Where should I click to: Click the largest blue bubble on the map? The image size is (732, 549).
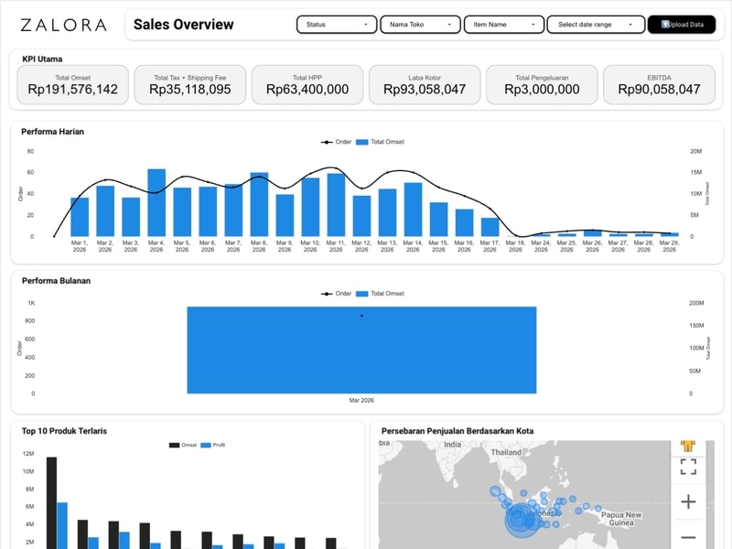point(522,521)
